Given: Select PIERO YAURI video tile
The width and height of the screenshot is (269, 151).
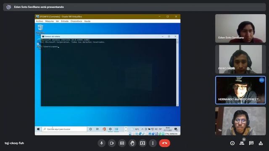Looking at the screenshot, I should [240, 59].
